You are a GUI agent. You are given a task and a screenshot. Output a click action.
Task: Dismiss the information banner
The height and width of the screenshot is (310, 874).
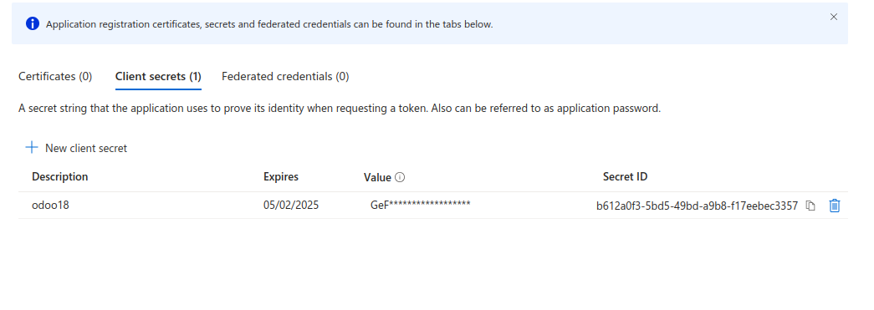834,17
